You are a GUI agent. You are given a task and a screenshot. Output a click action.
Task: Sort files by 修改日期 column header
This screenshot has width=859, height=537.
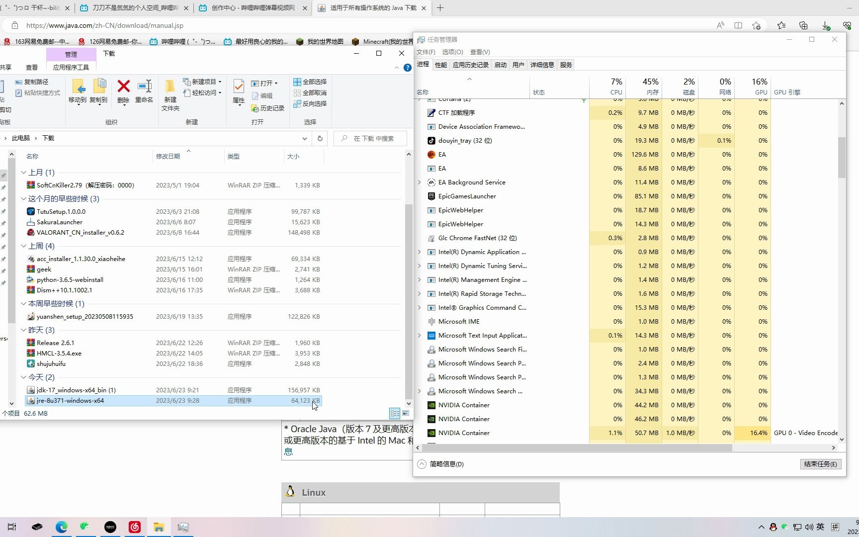pyautogui.click(x=188, y=156)
